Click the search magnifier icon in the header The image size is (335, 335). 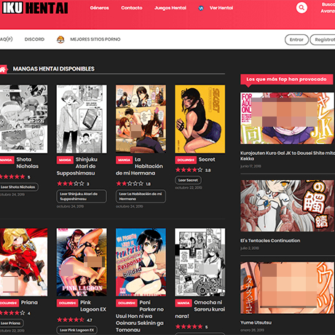point(301,7)
